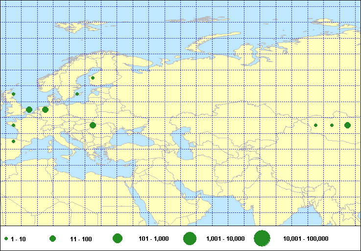The height and width of the screenshot is (251, 361).
Task: Select the medium dot over the Netherlands
Action: [29, 109]
